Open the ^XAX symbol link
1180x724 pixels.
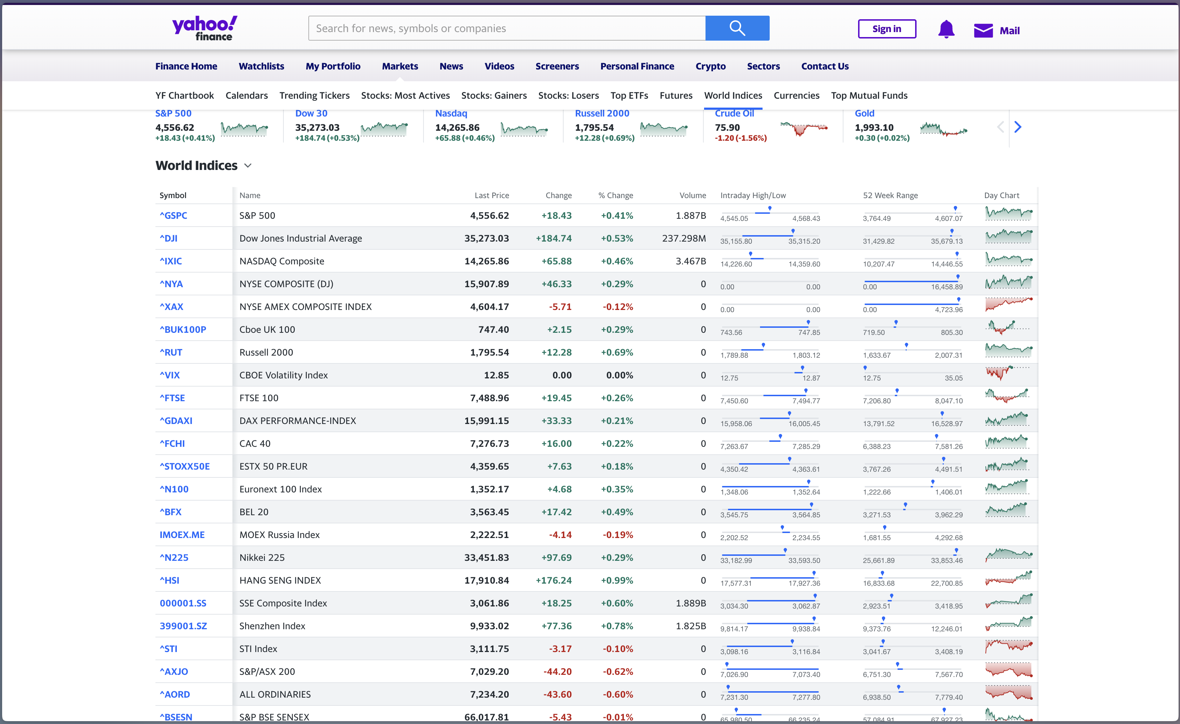point(171,306)
